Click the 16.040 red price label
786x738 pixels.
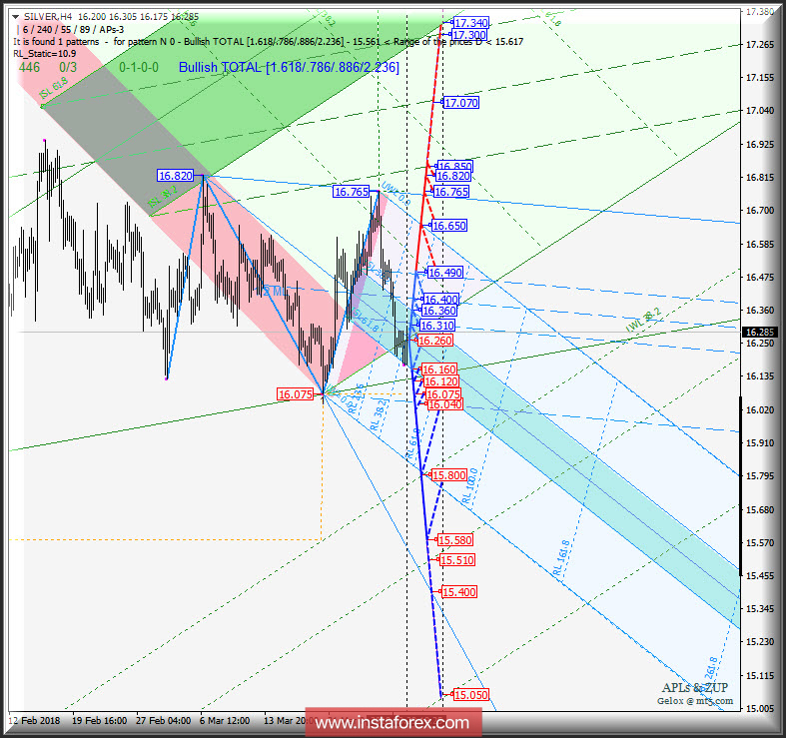tap(445, 404)
